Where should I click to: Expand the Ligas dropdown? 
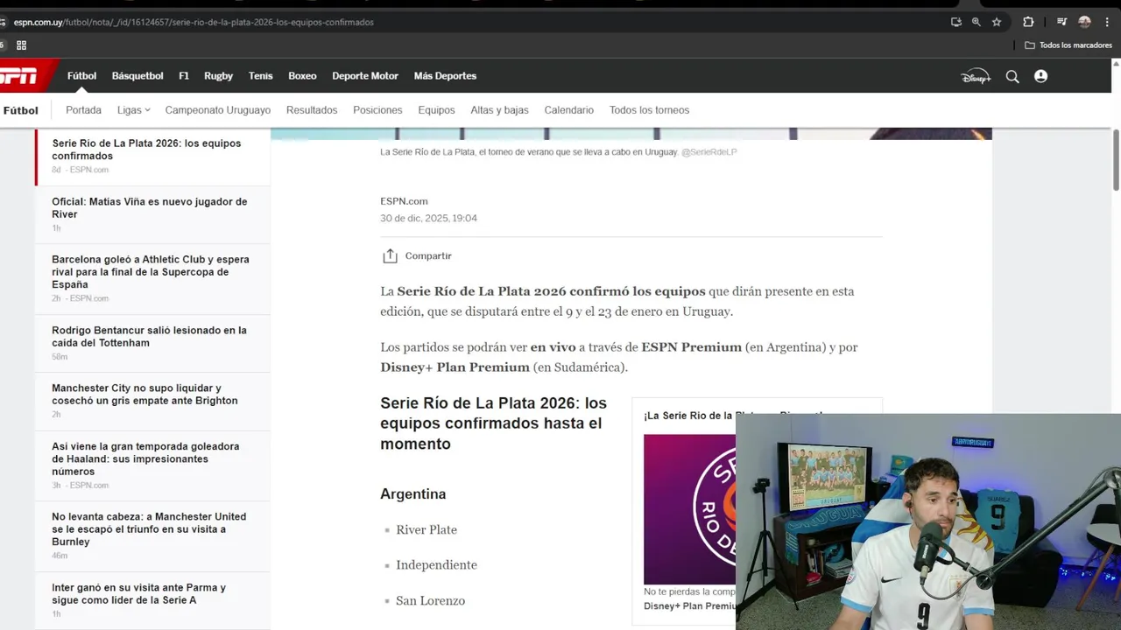134,110
